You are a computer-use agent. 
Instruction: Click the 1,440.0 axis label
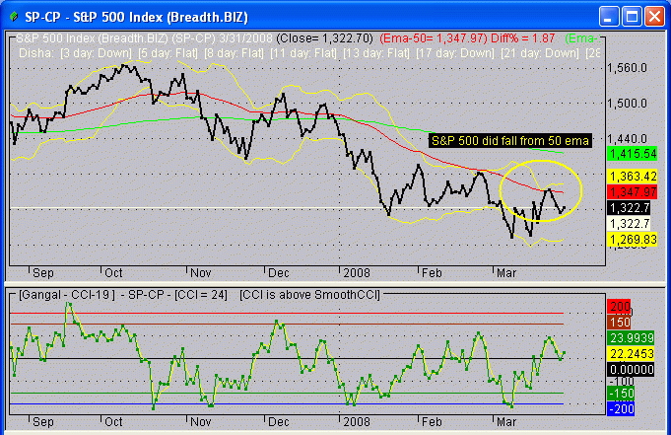pos(627,139)
